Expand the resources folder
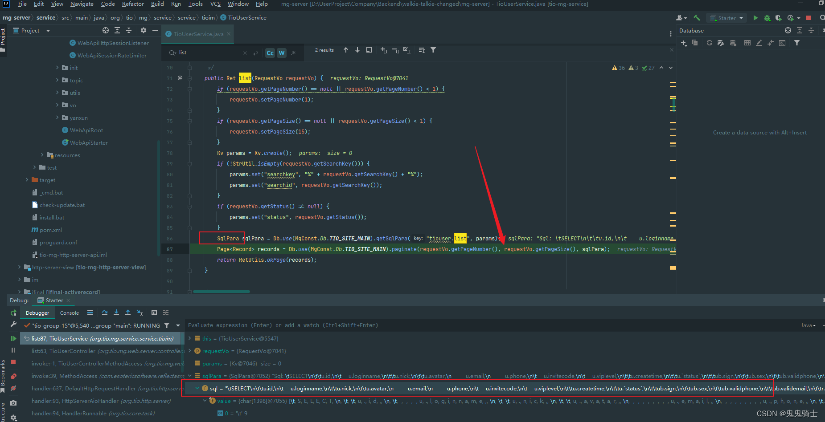 coord(42,155)
